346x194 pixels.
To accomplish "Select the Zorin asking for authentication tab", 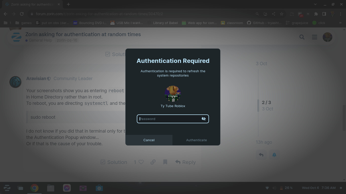I will [x=32, y=4].
